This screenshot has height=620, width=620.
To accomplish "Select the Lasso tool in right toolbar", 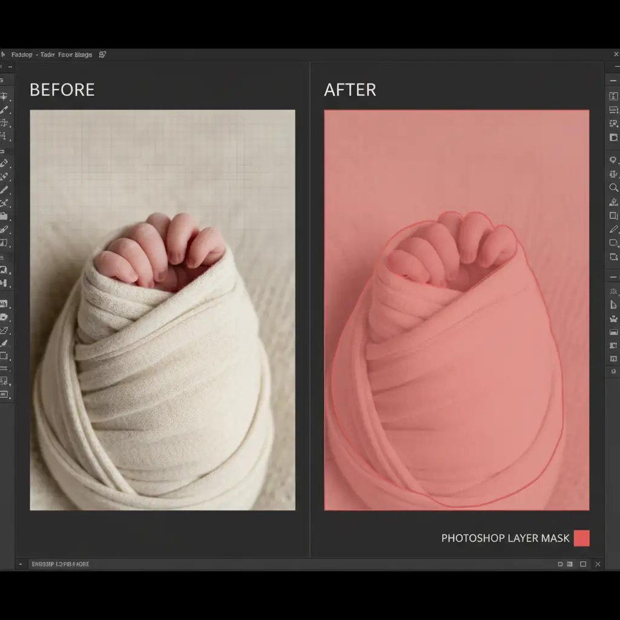I will pyautogui.click(x=613, y=160).
